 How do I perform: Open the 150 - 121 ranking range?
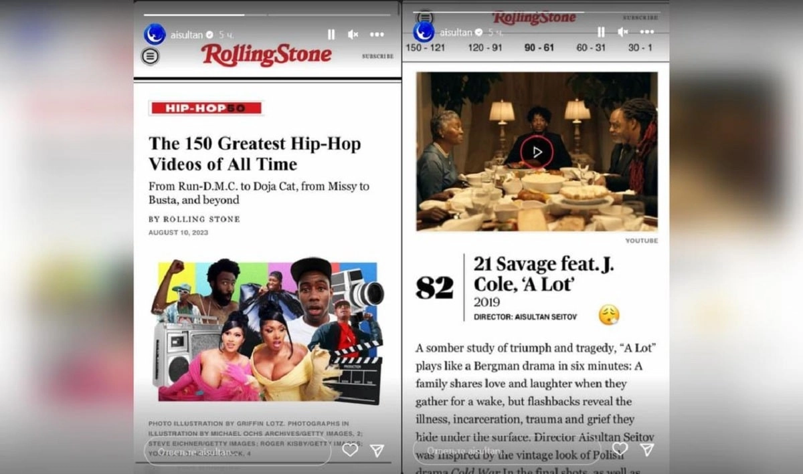coord(425,48)
